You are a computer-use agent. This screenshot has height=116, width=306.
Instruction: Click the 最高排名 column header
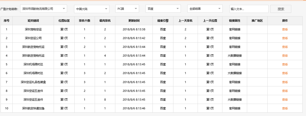tap(105, 21)
